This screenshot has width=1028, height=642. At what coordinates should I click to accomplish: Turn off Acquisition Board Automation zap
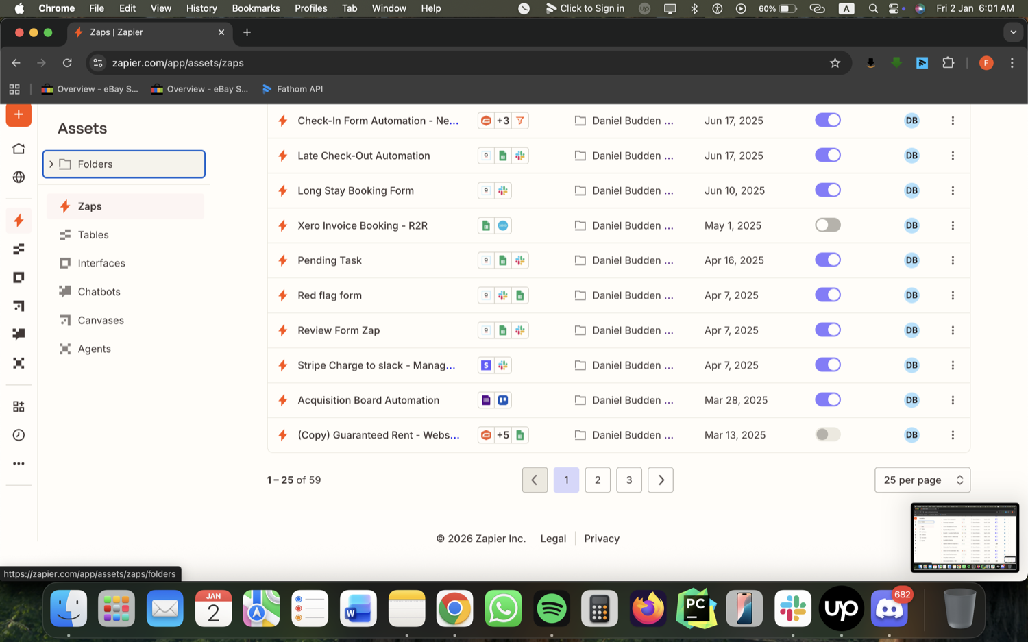pyautogui.click(x=828, y=399)
